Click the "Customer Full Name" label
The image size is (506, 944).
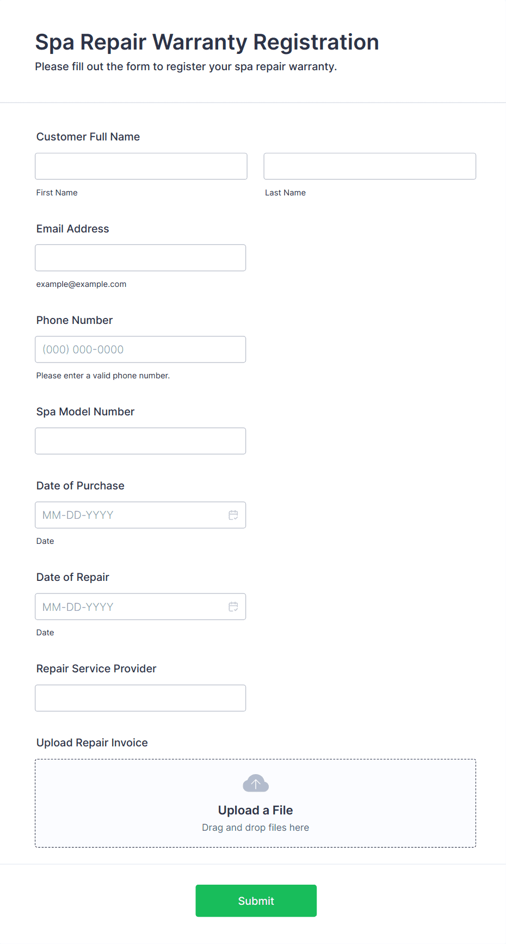[x=88, y=137]
